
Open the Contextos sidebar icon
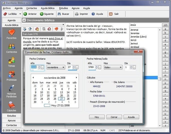point(11,47)
